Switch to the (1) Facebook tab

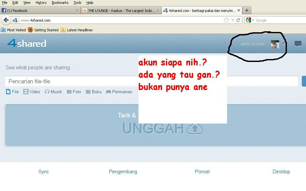pos(40,11)
